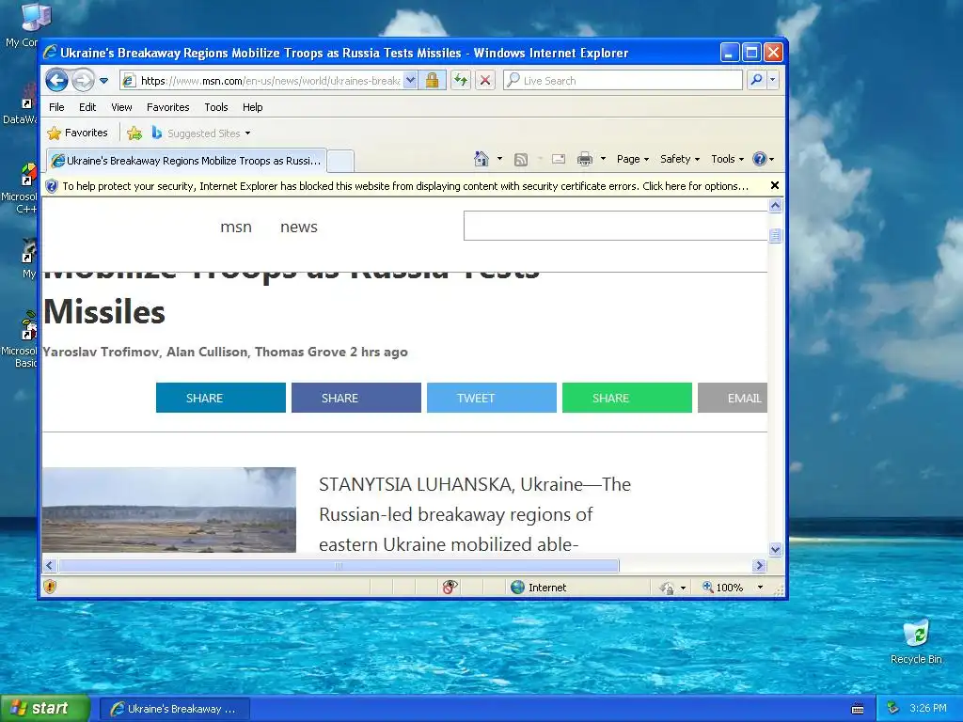Click the security information bar message
The image size is (963, 722).
405,186
